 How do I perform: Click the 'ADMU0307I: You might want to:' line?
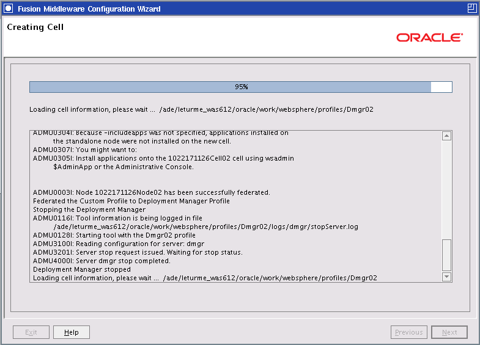[85, 150]
